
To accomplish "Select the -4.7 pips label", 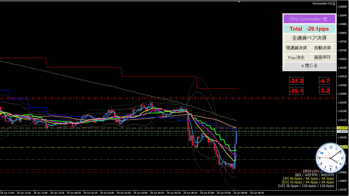I will pos(325,81).
